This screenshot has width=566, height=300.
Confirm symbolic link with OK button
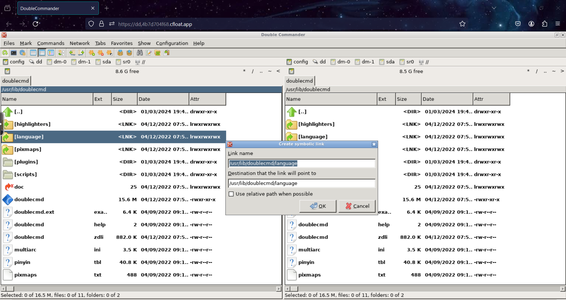click(318, 206)
